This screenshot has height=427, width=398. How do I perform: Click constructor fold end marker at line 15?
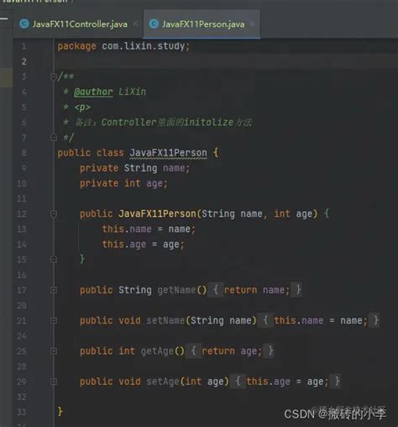[54, 260]
